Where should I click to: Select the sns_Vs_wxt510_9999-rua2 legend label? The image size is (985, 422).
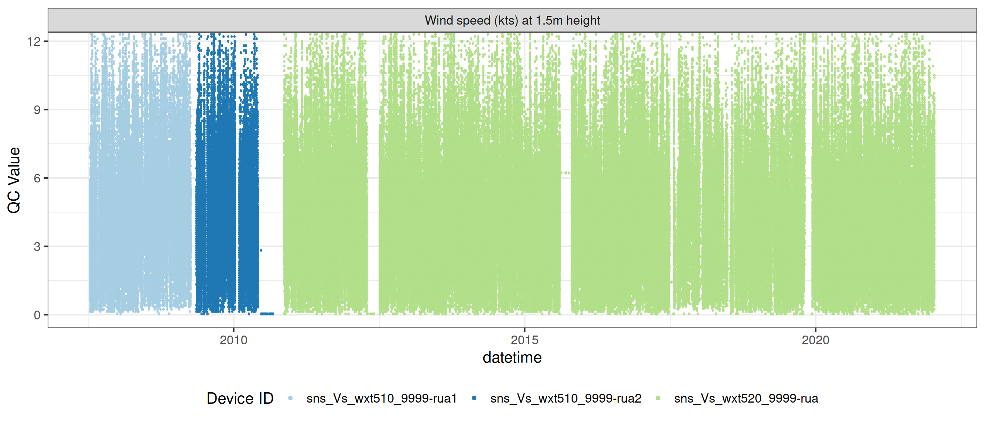coord(565,398)
